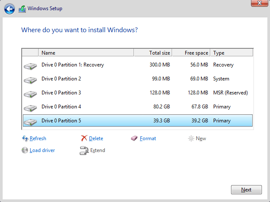Click the Windows Setup title icon
This screenshot has height=202, width=270.
click(x=22, y=9)
